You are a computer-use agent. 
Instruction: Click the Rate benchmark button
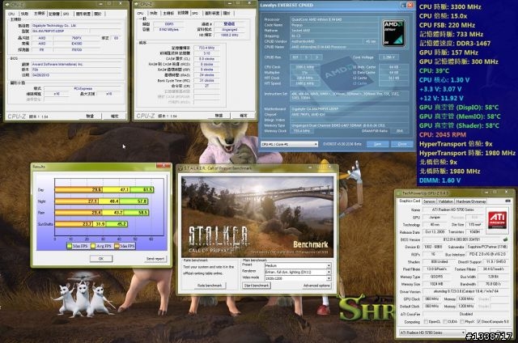click(210, 286)
